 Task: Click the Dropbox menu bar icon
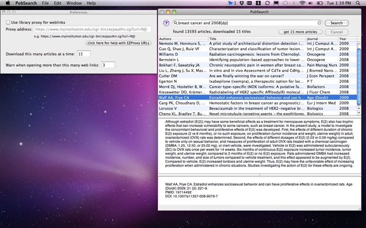[242, 3]
